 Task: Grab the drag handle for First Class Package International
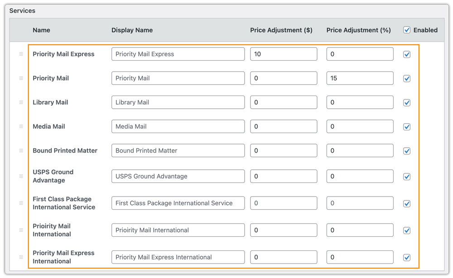21,203
